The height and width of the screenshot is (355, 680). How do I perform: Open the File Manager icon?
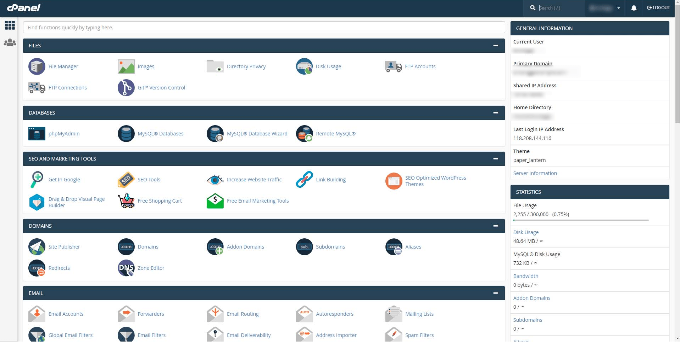tap(37, 66)
